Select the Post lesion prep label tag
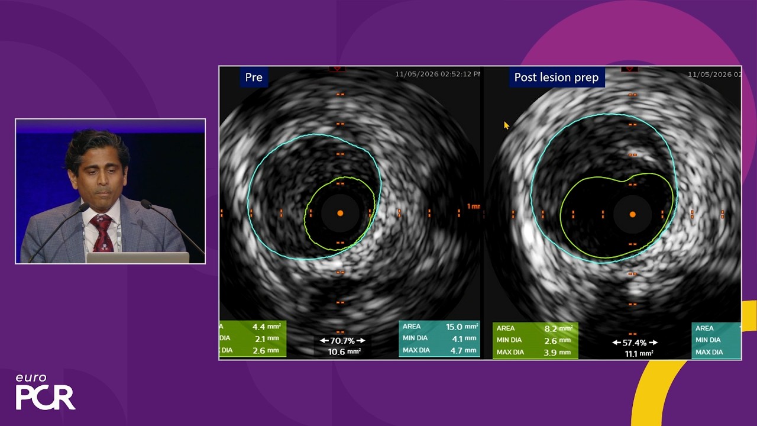 (556, 78)
